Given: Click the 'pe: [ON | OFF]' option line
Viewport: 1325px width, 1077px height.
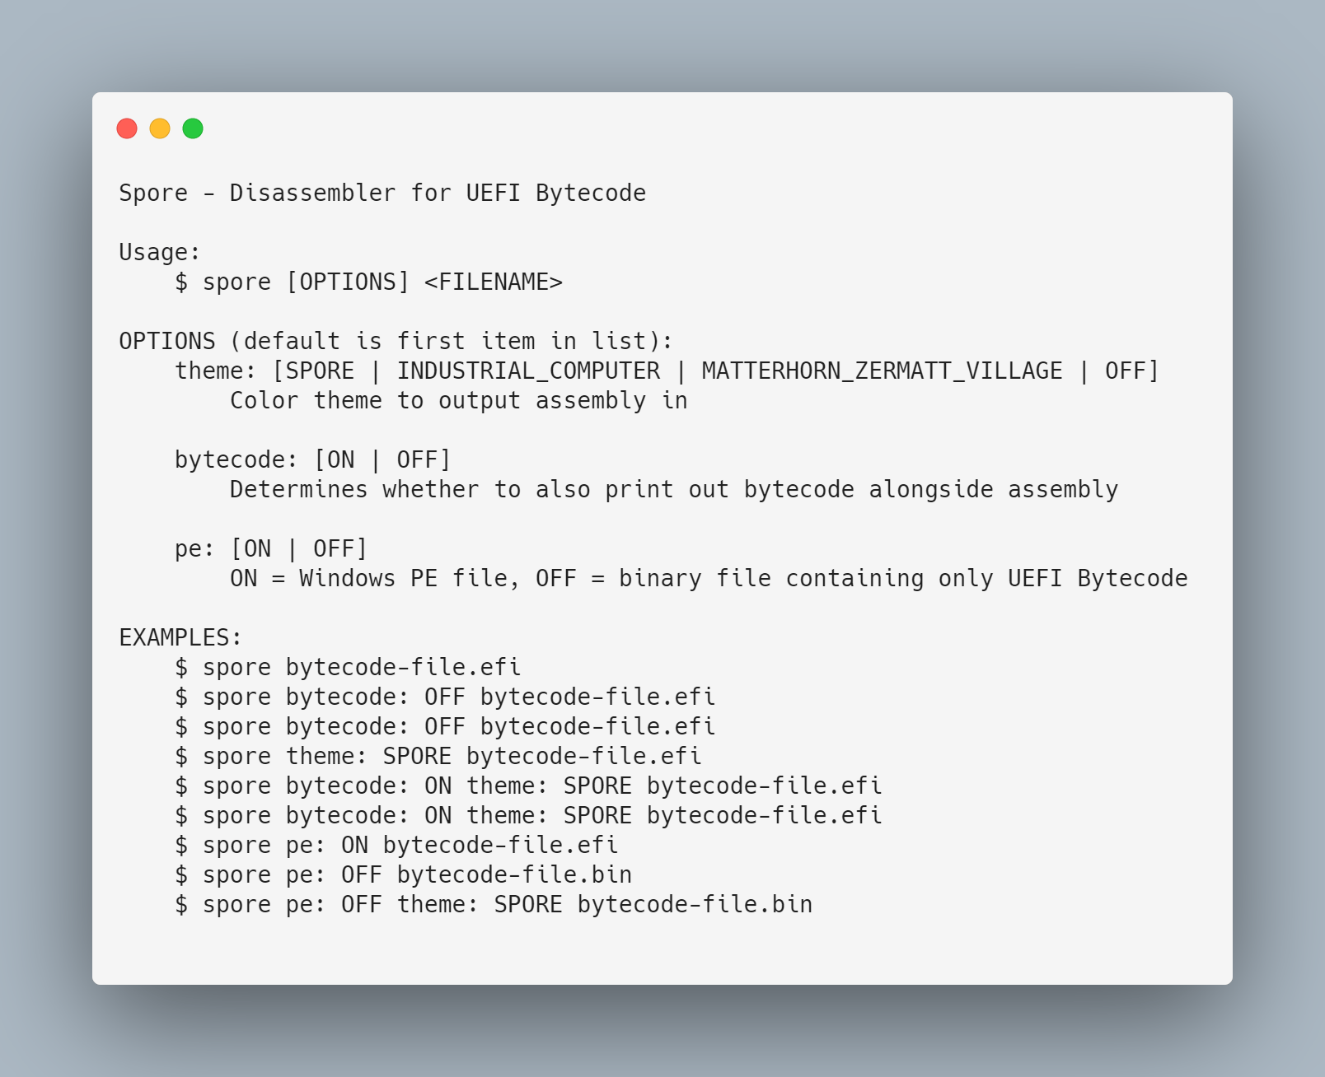Looking at the screenshot, I should 271,548.
